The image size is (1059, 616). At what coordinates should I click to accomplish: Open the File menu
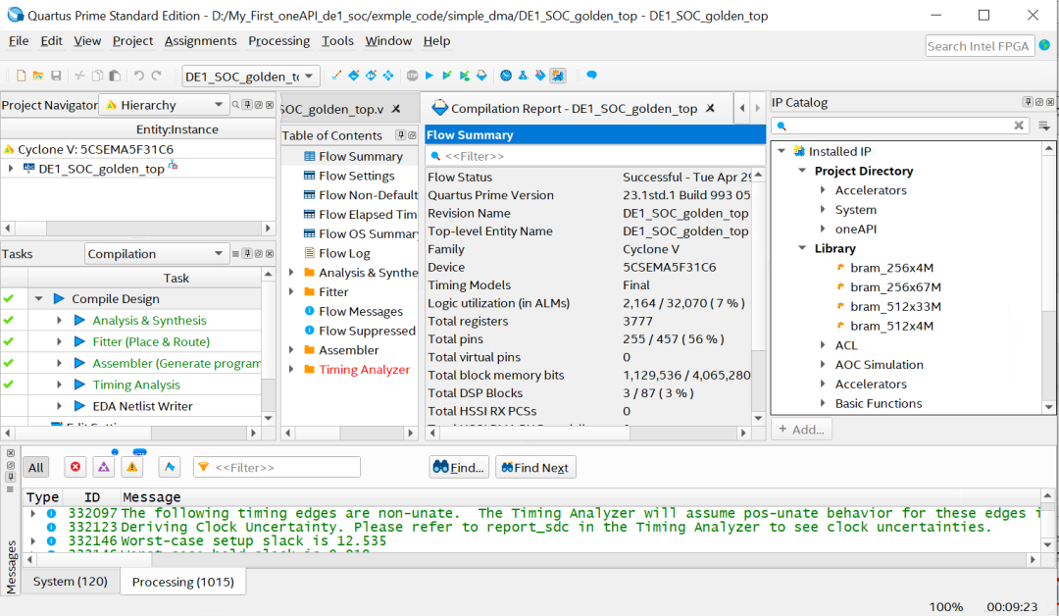click(19, 41)
